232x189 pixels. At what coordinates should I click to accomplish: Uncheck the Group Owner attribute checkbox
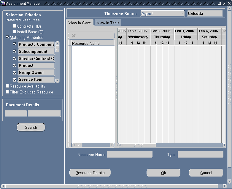15,72
